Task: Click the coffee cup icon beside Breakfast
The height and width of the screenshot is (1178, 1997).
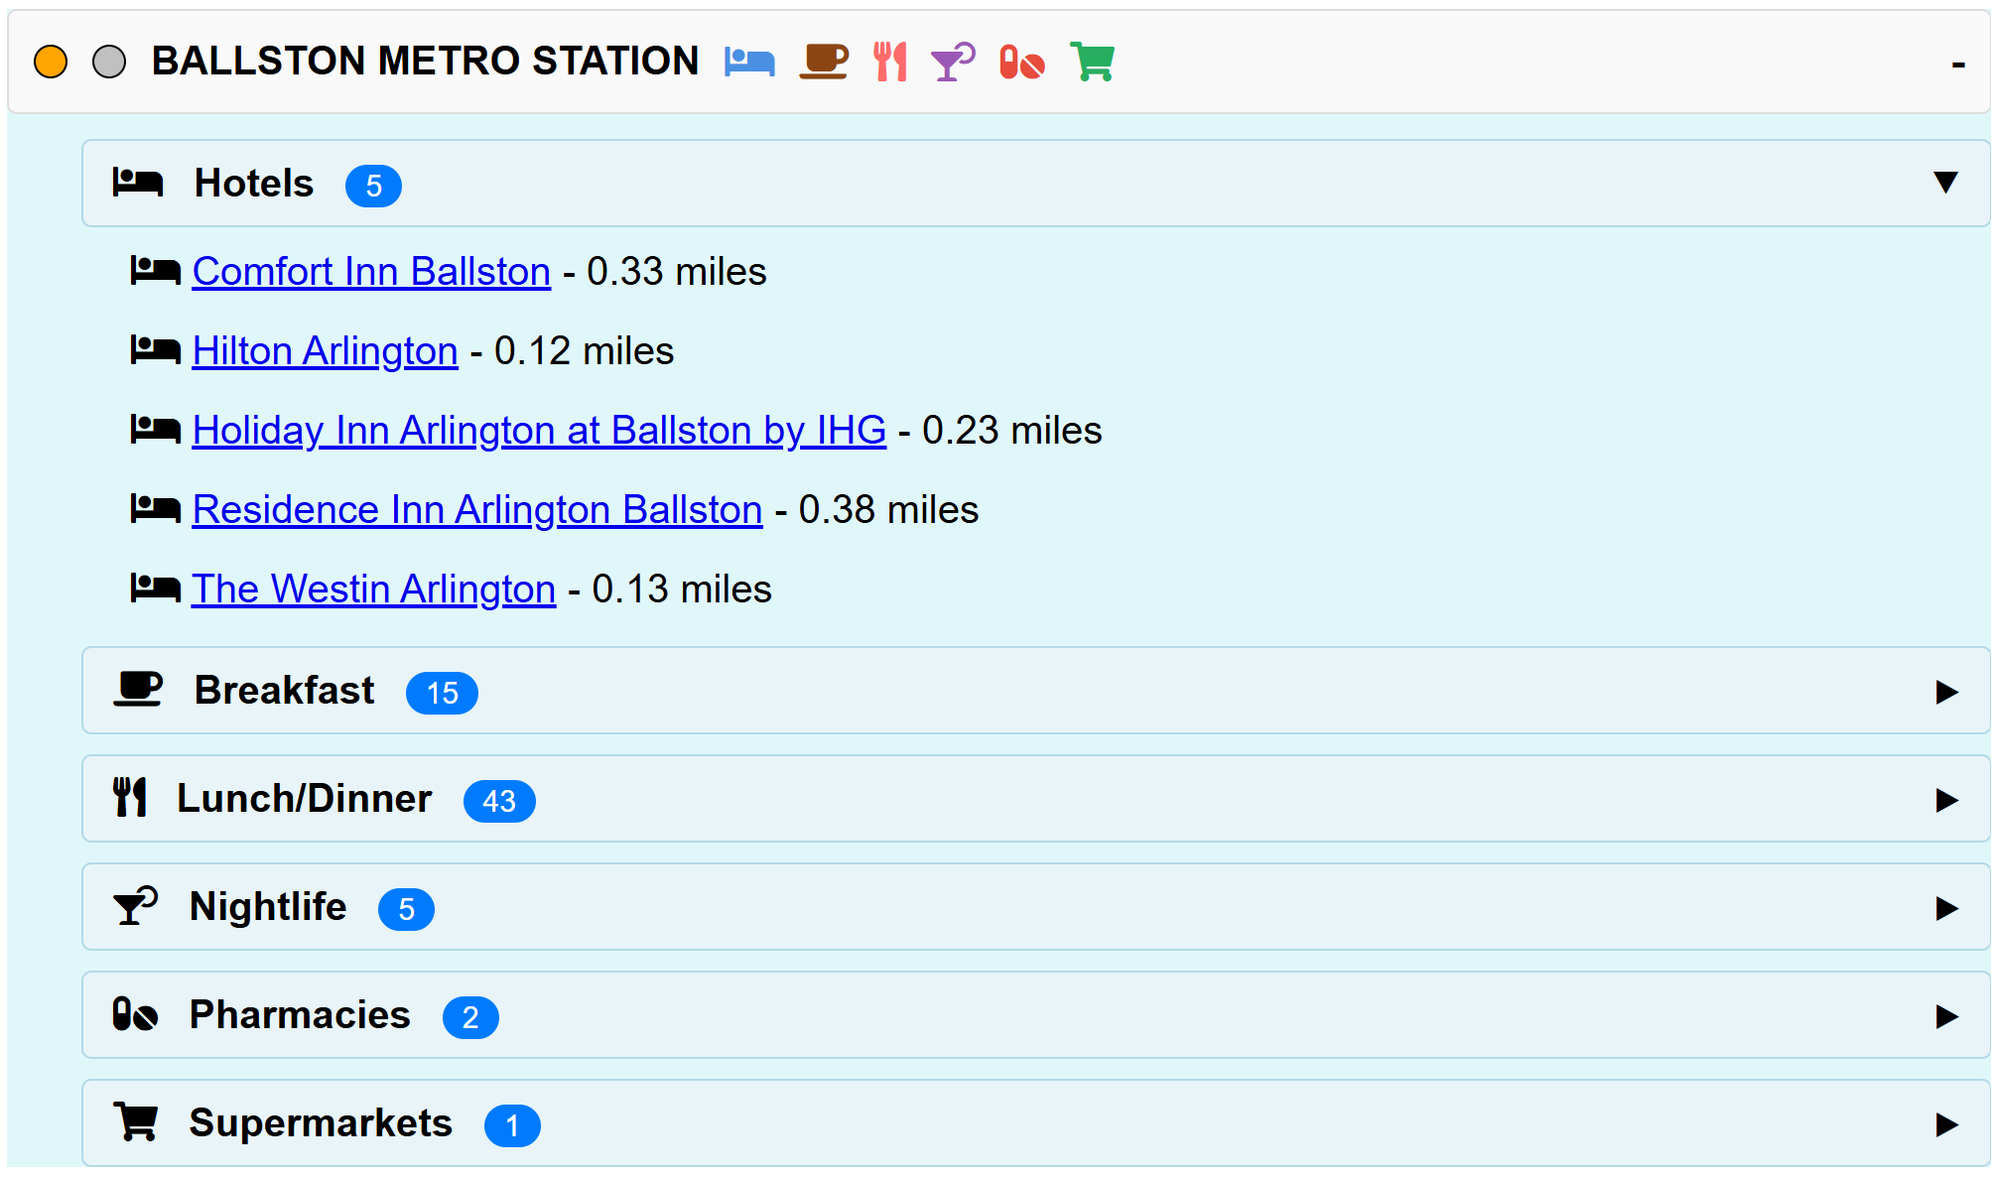Action: tap(138, 690)
